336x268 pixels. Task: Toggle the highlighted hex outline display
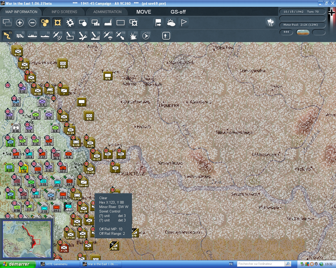pyautogui.click(x=57, y=23)
